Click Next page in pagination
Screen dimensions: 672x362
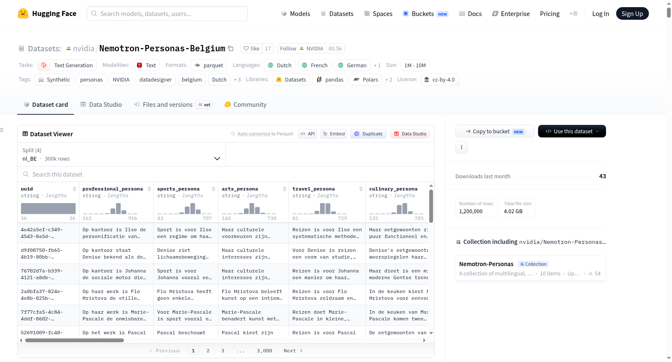pyautogui.click(x=293, y=351)
